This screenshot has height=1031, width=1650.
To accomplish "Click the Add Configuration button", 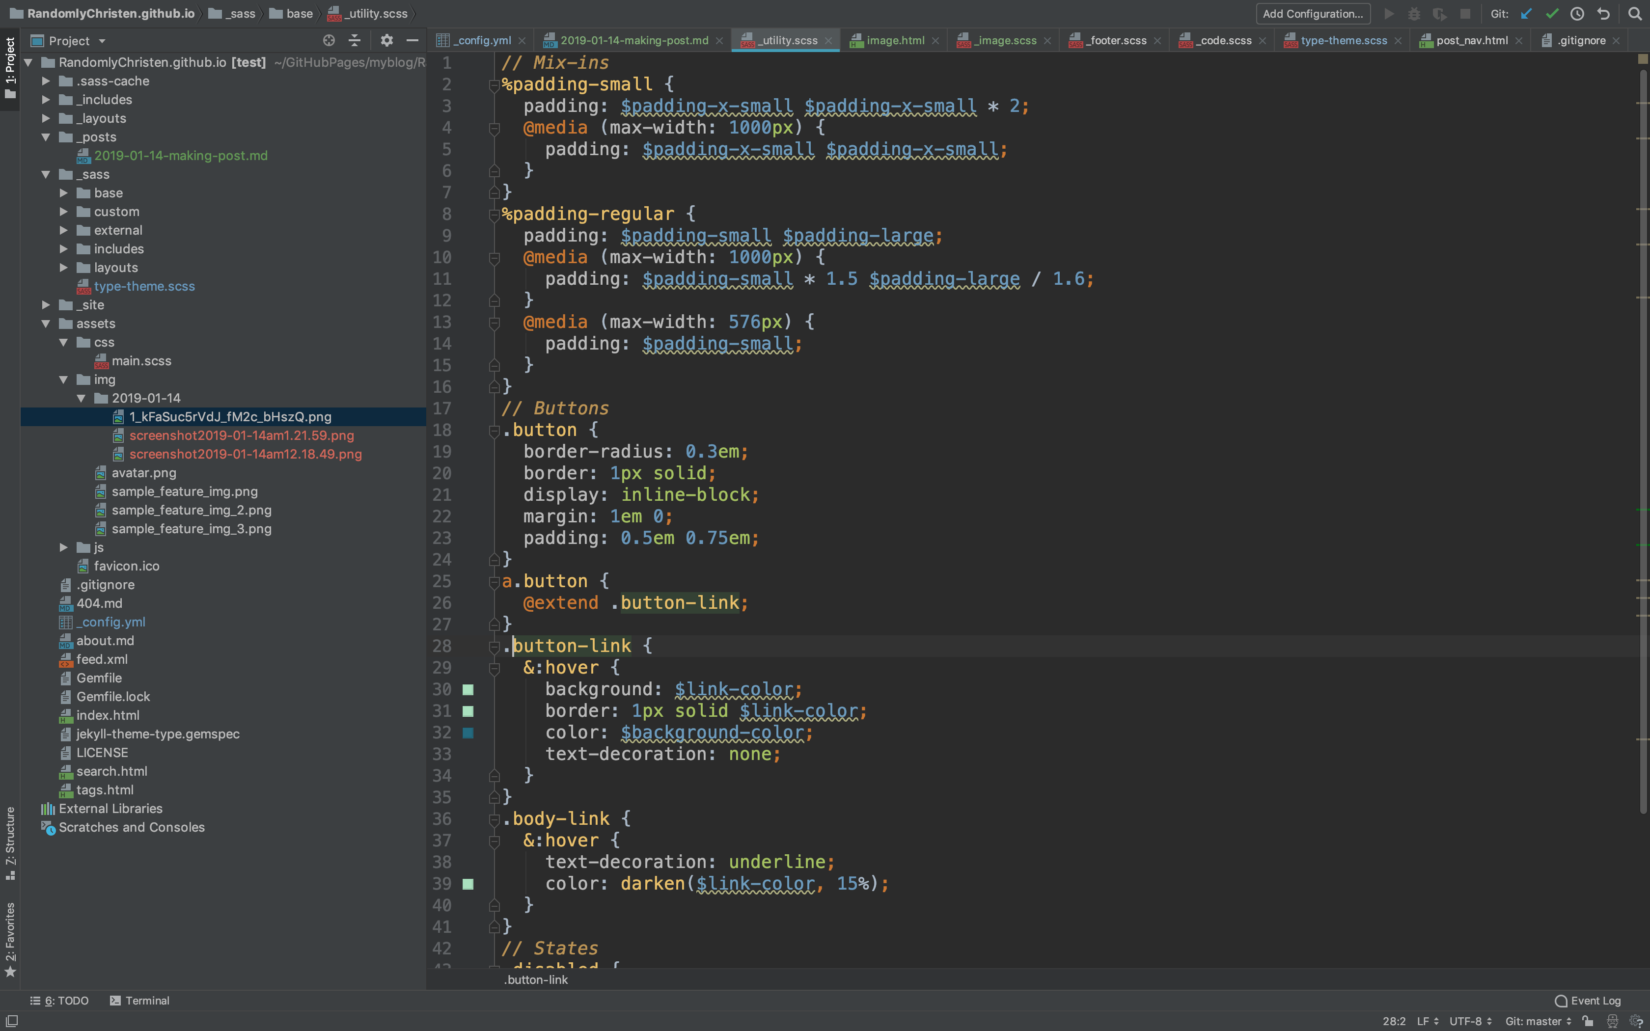I will pyautogui.click(x=1313, y=14).
